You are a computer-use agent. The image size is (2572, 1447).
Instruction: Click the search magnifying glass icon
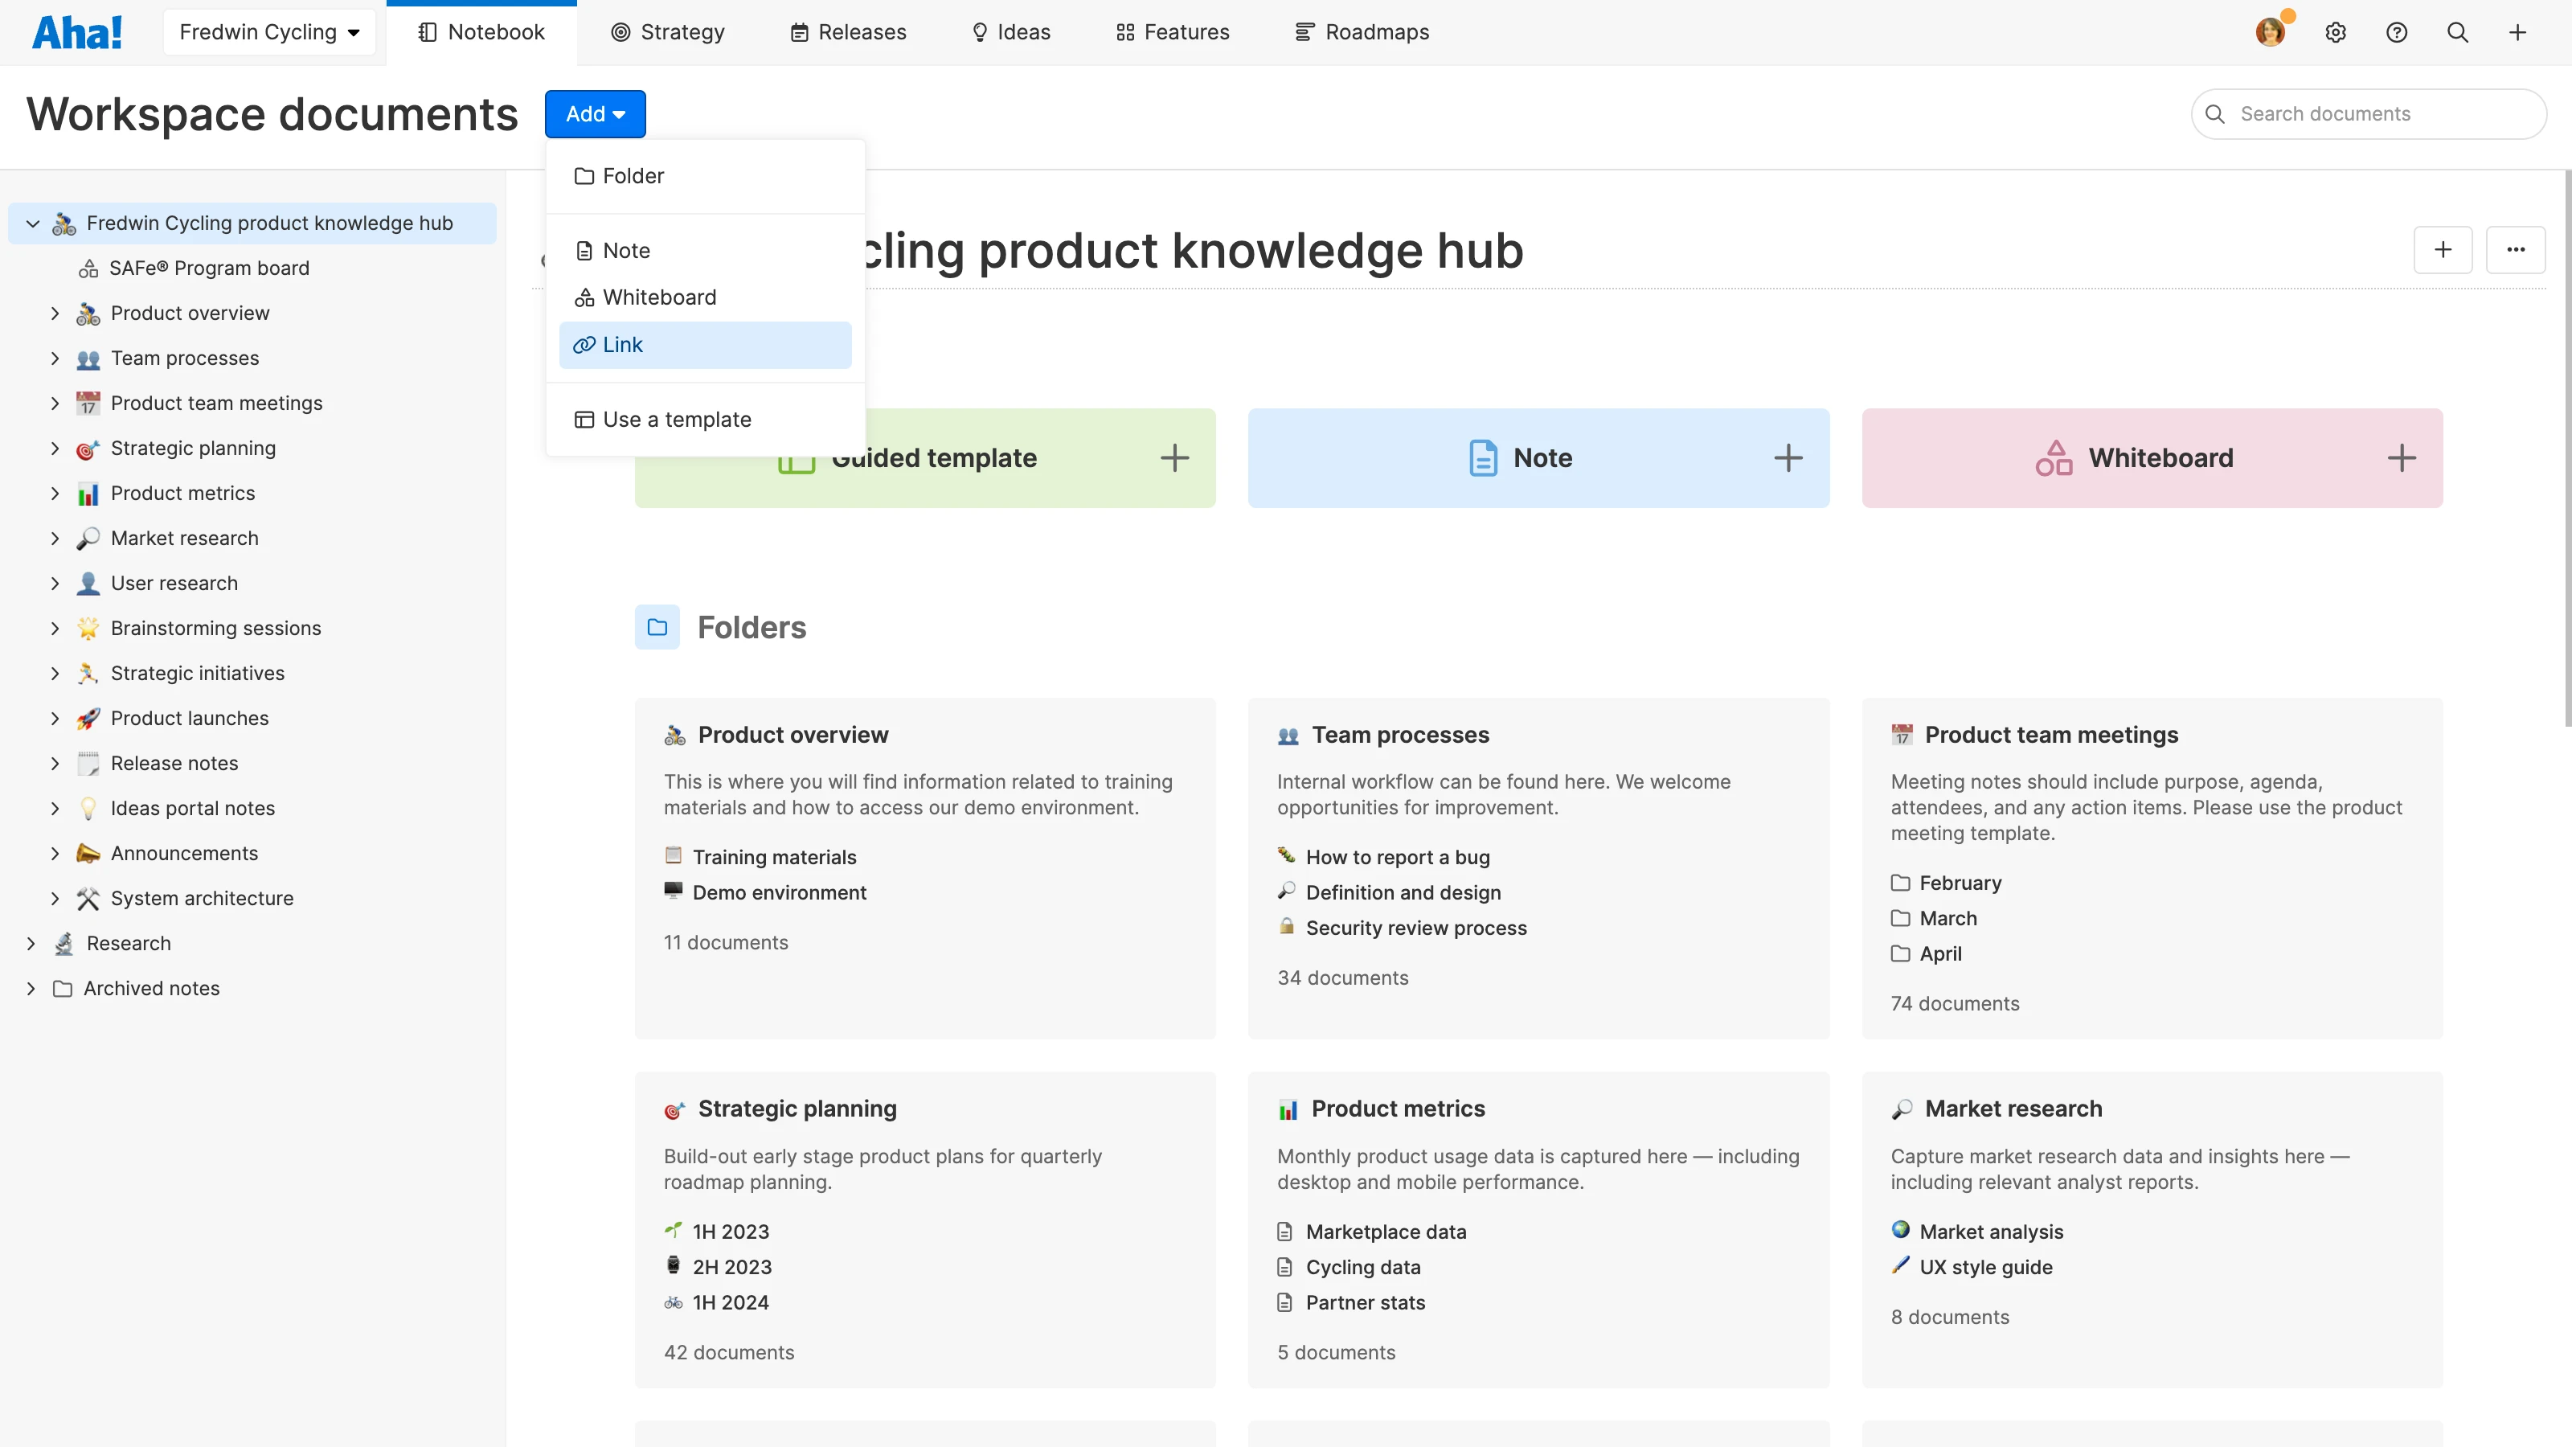[x=2457, y=32]
